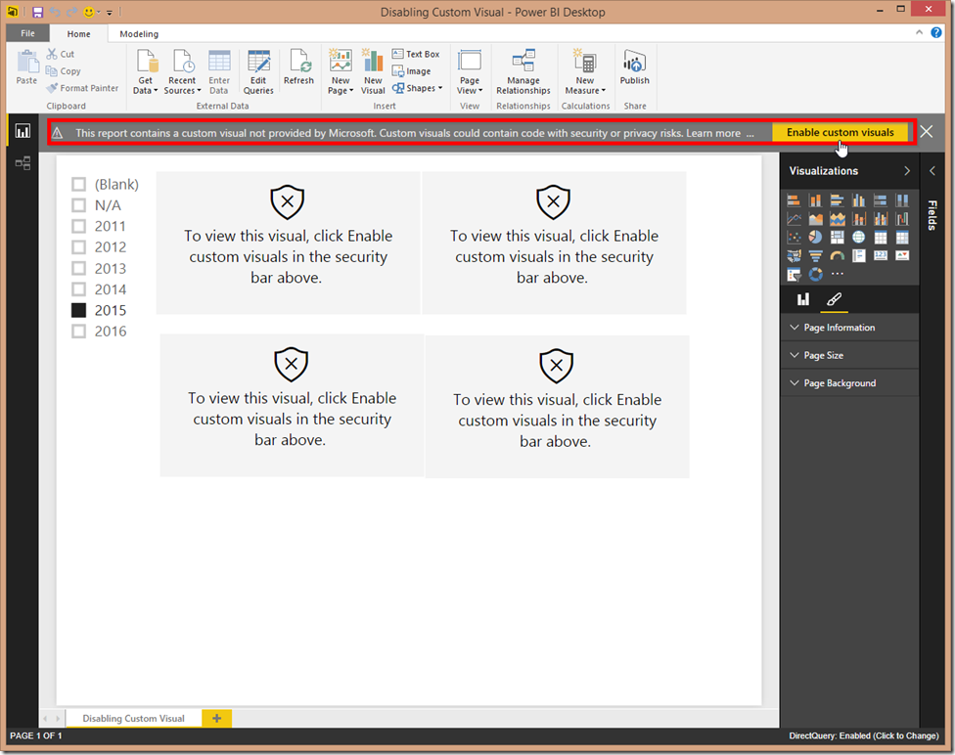Click Manage Relationships in the ribbon
The width and height of the screenshot is (955, 755).
[523, 72]
